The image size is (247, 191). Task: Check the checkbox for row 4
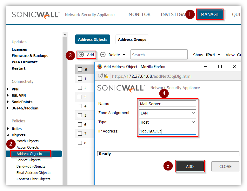click(x=80, y=106)
